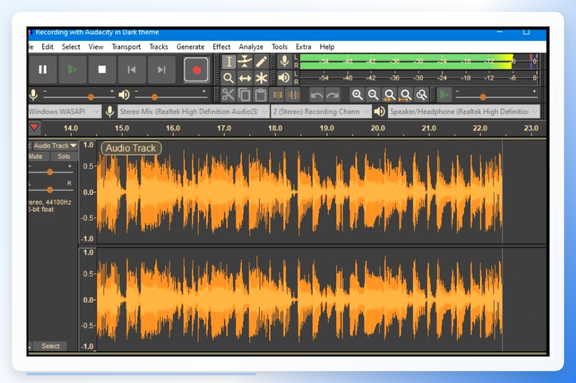Click the red Record button

tap(197, 70)
